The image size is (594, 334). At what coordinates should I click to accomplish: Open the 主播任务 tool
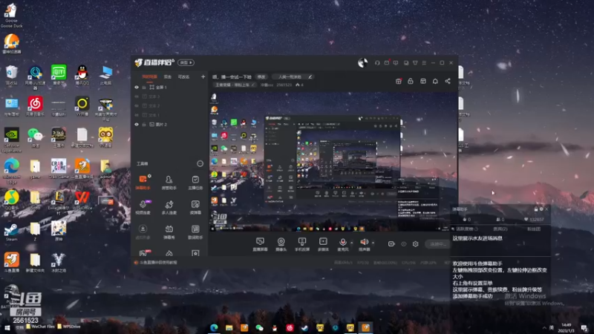(195, 182)
